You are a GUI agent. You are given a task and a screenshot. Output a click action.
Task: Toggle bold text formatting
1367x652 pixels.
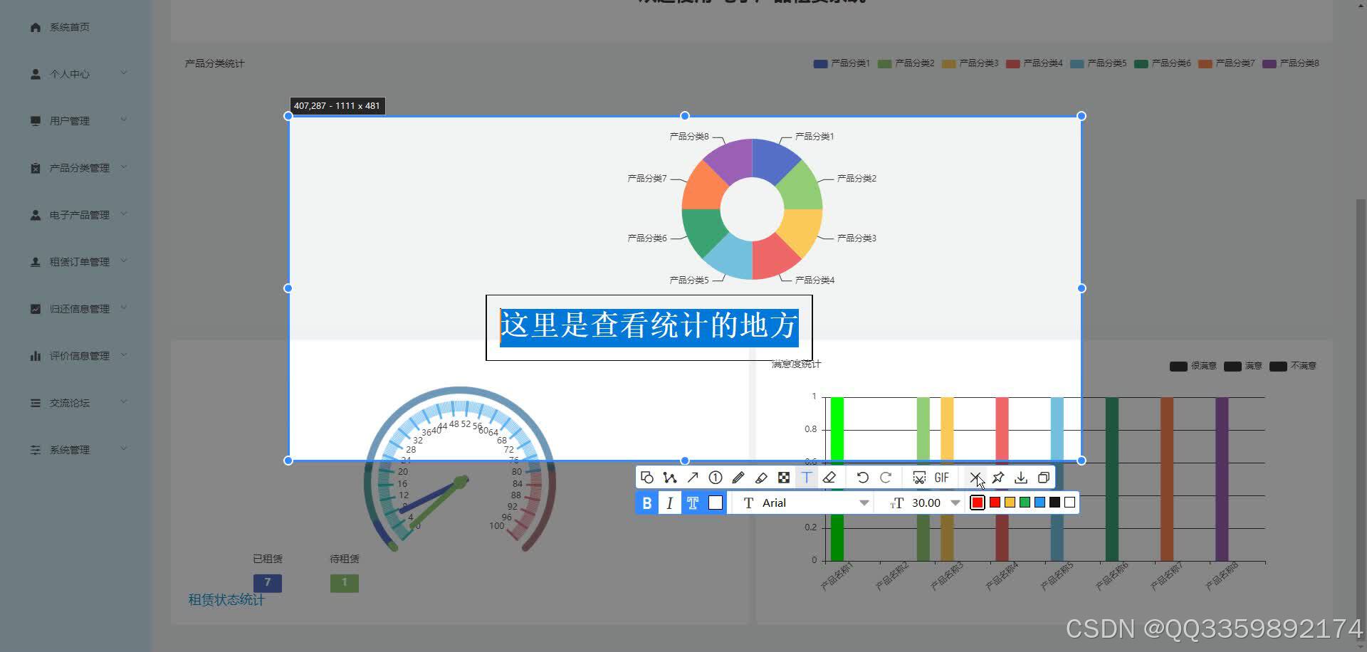[x=646, y=503]
